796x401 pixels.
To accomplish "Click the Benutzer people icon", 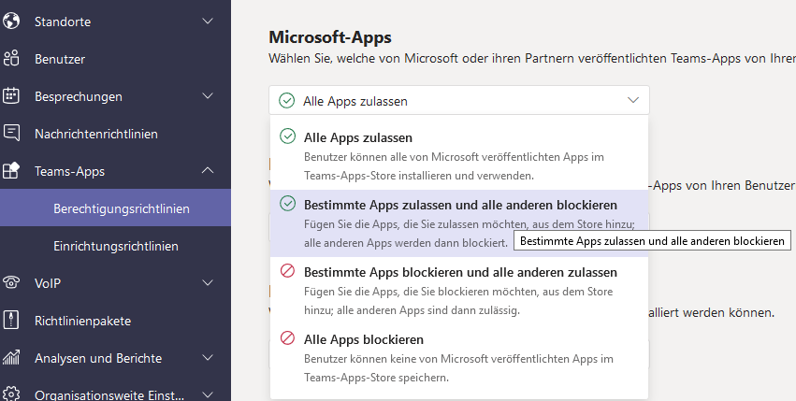I will (11, 59).
